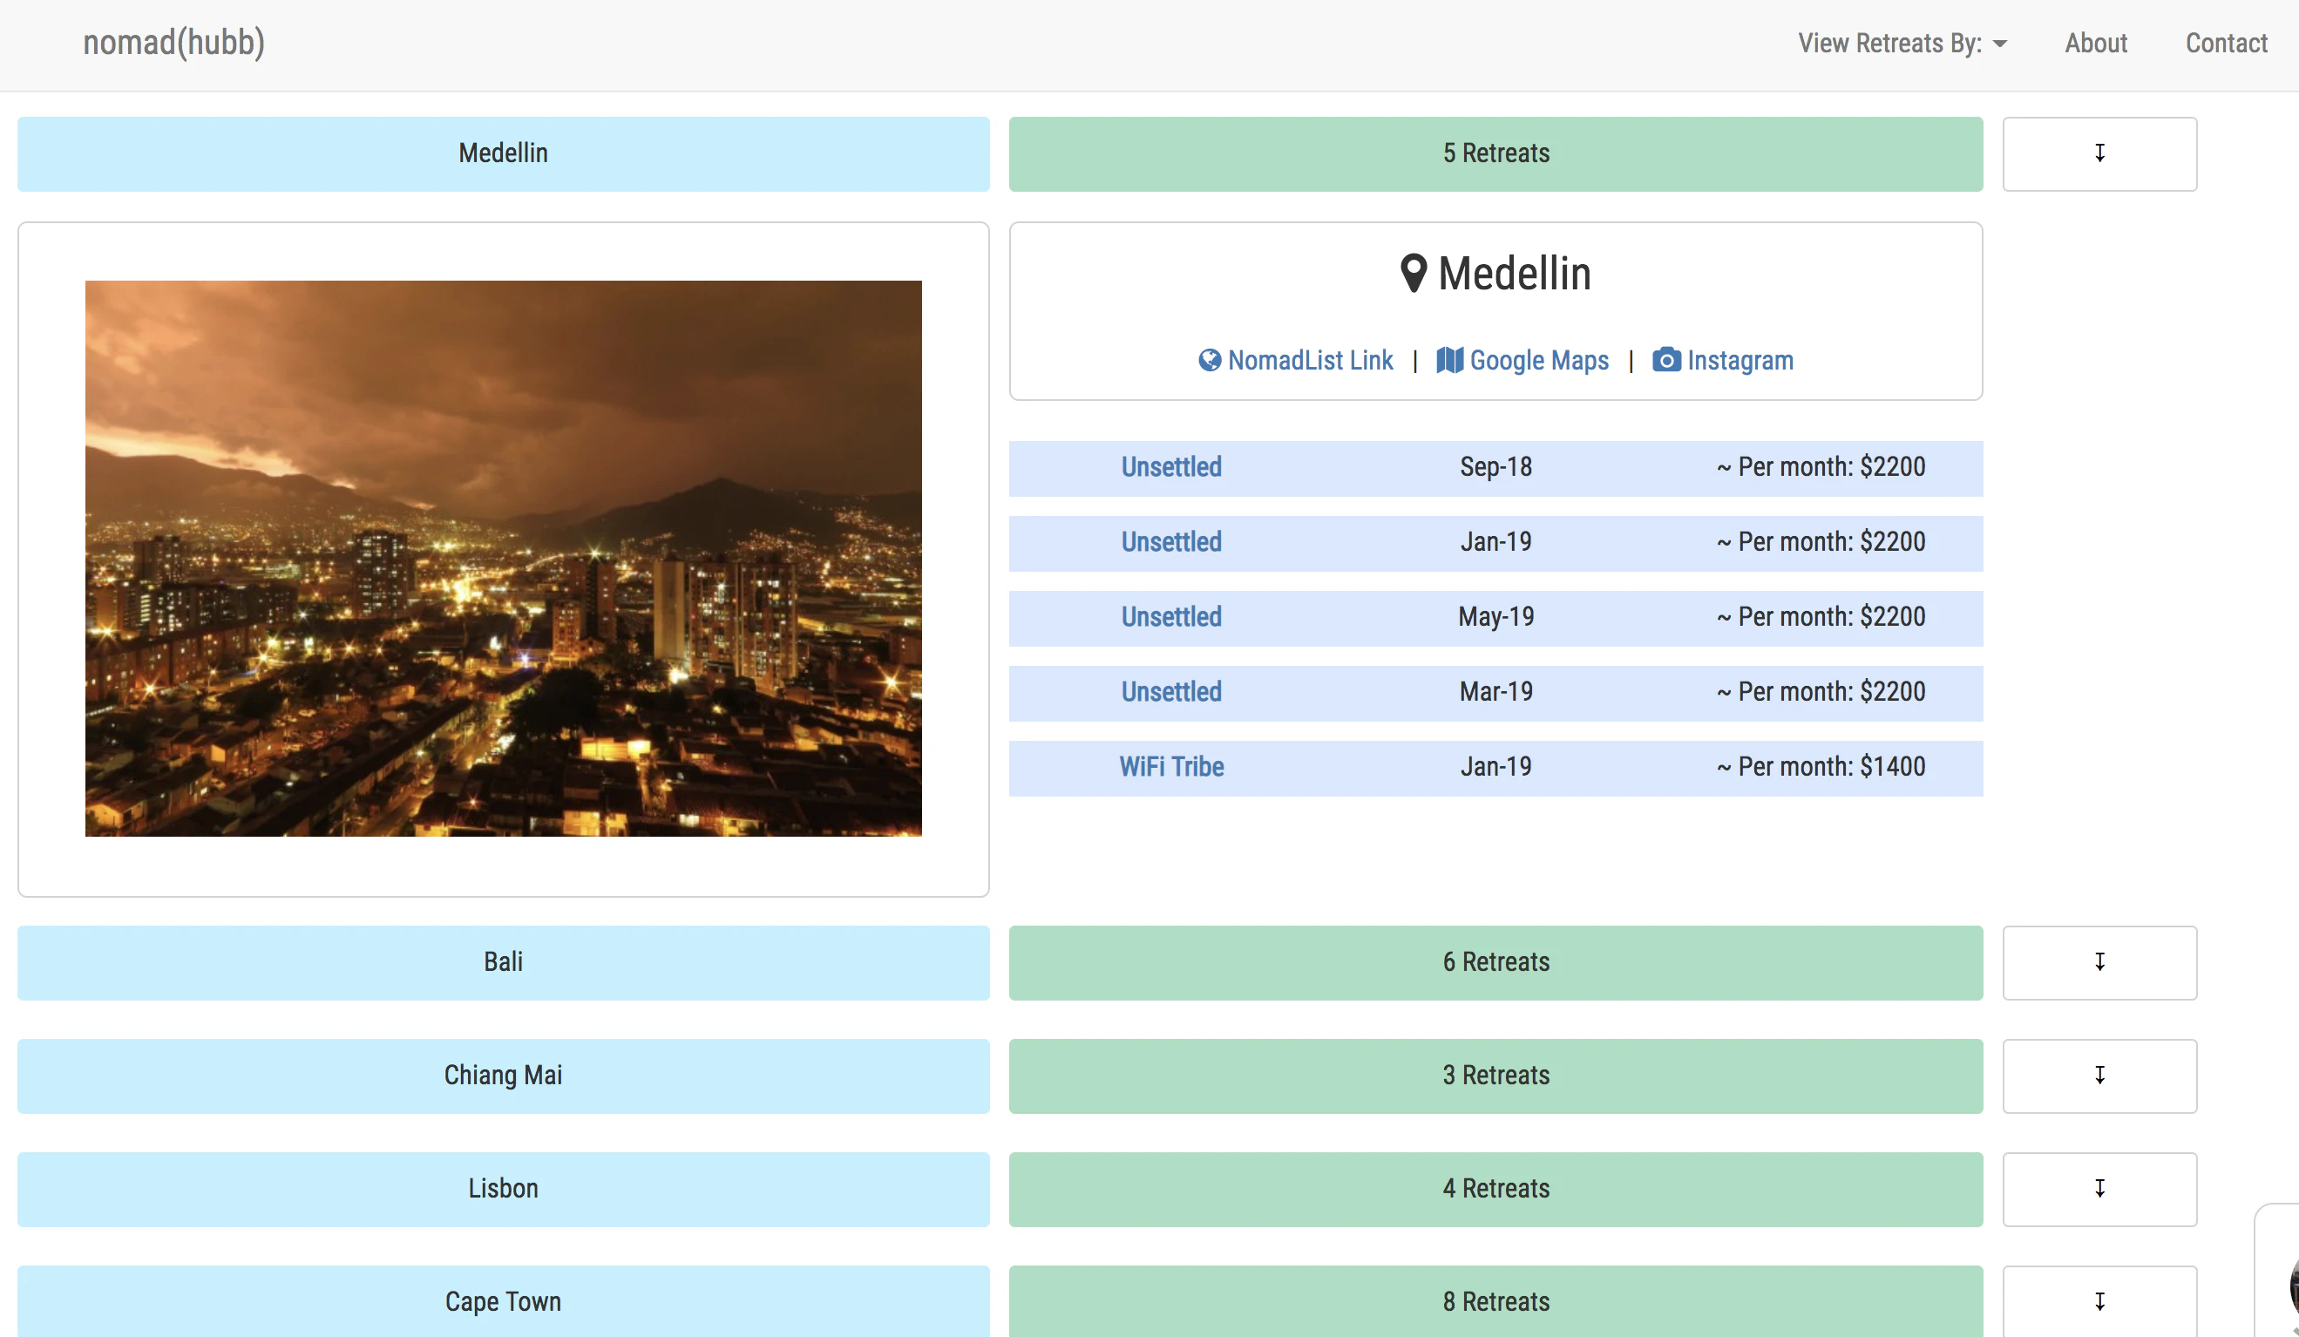Expand the Bali row with arrow button
Viewport: 2299px width, 1337px height.
(2099, 962)
